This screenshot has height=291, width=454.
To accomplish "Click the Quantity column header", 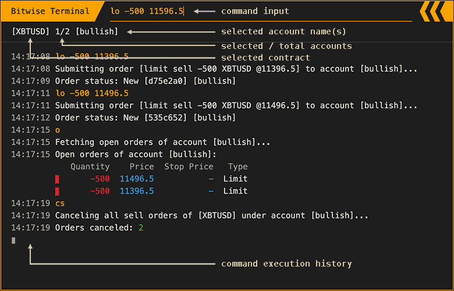I will 90,166.
